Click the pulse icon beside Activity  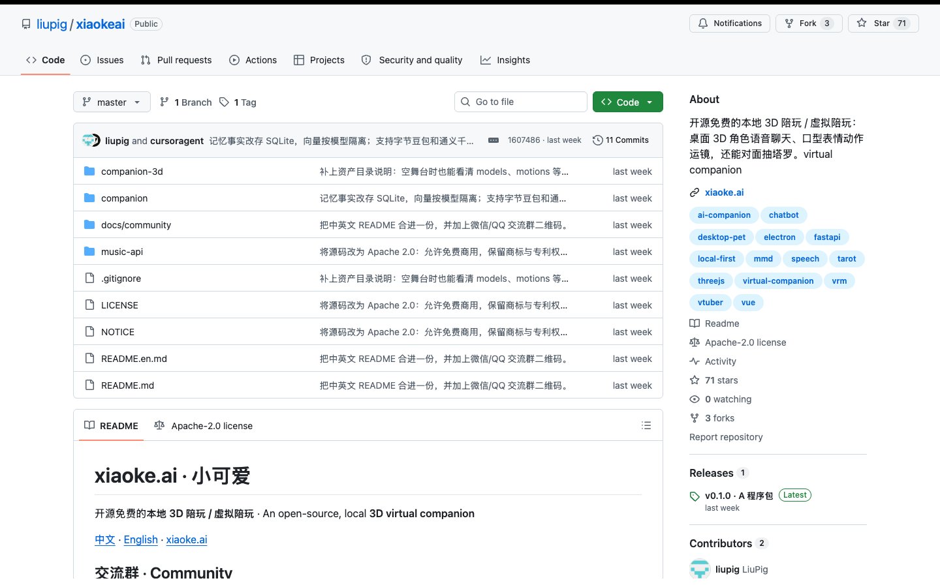[695, 361]
